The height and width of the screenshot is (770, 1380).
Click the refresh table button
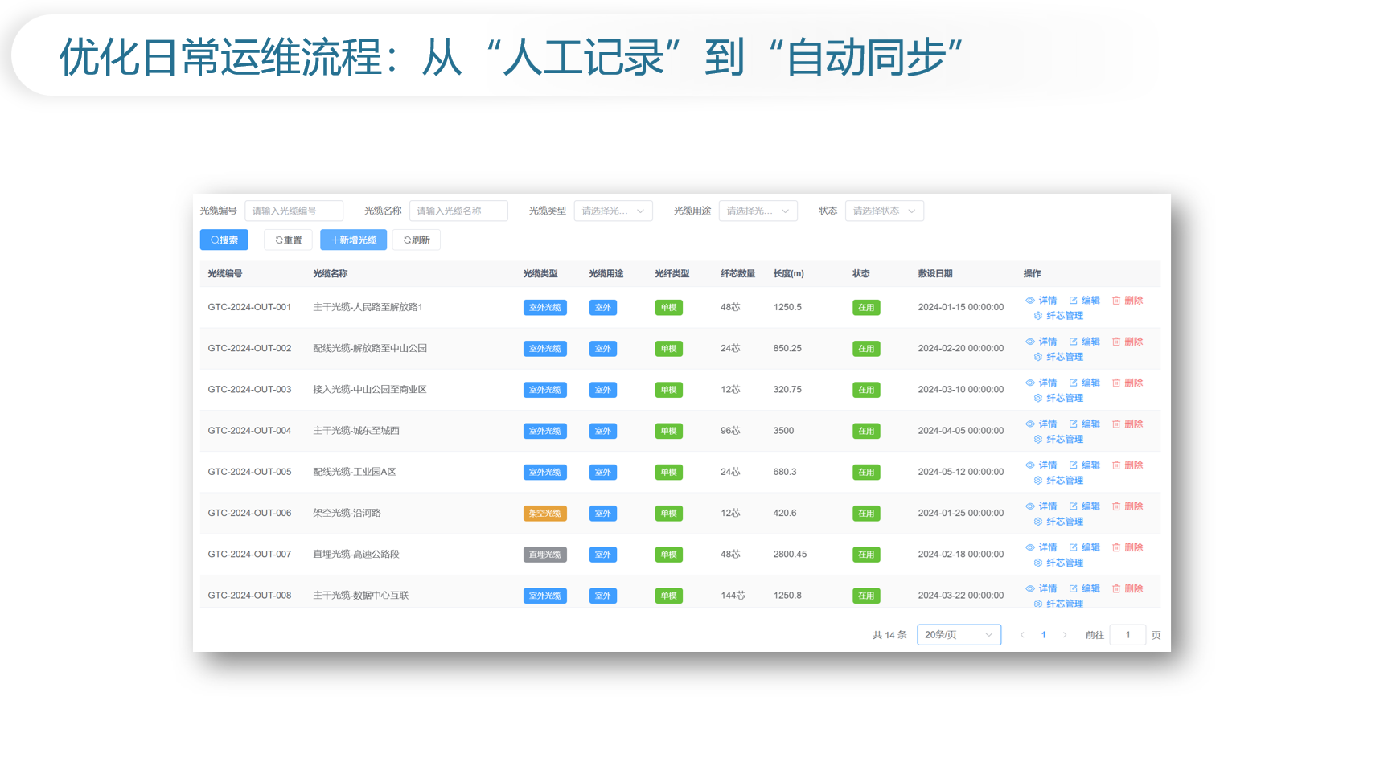pos(416,240)
